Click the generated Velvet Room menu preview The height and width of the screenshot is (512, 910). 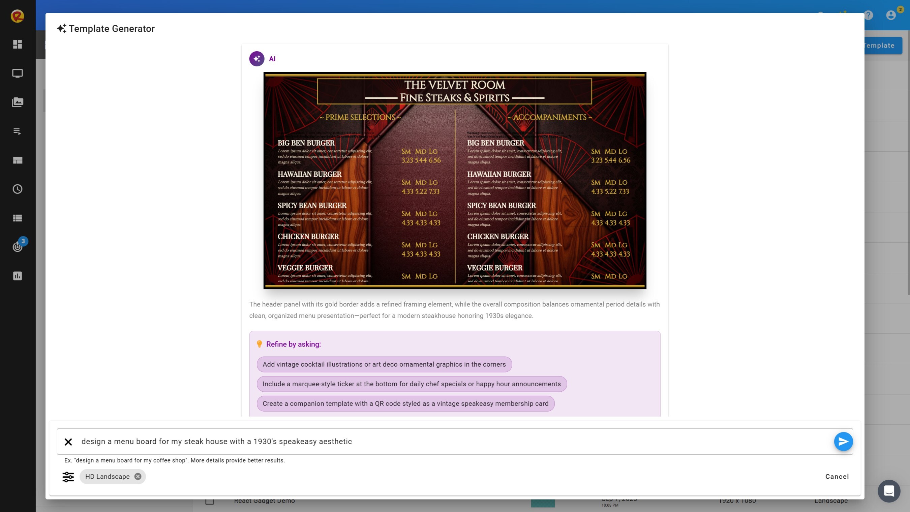pos(454,180)
